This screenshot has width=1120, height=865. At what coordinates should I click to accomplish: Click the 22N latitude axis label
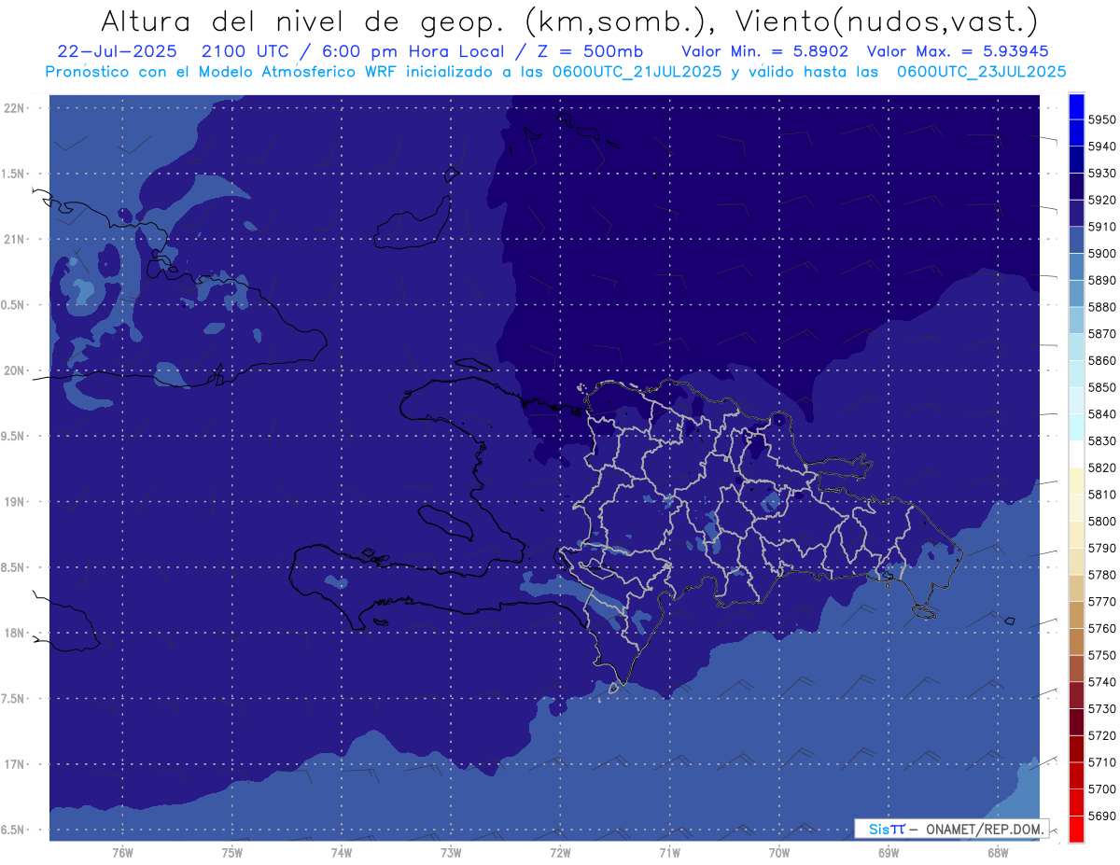tap(15, 108)
